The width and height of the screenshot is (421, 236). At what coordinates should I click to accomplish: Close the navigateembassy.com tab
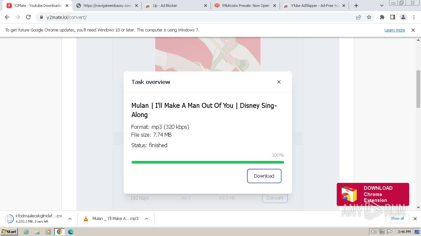pos(136,6)
